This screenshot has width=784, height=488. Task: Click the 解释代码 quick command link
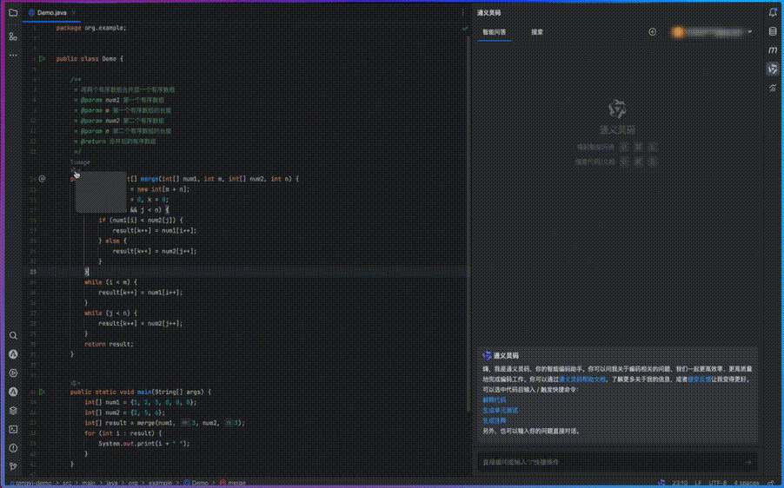click(494, 400)
